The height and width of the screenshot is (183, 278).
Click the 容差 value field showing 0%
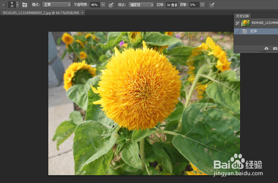[194, 5]
